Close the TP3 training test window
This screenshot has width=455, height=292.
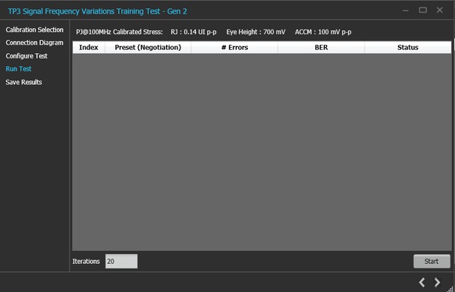[440, 10]
